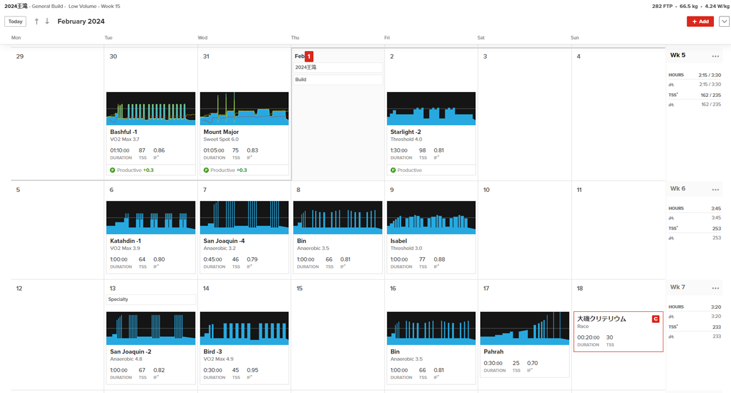Open the Build phase label on Feb 1
Screen dimensions: 731x393
pos(337,80)
